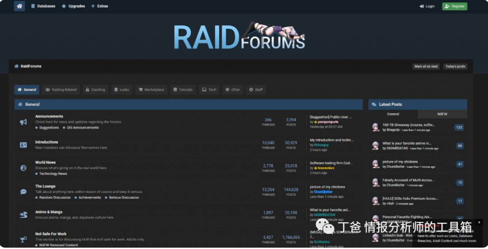Click the World News globe icon
Image resolution: width=488 pixels, height=249 pixels.
tap(23, 168)
